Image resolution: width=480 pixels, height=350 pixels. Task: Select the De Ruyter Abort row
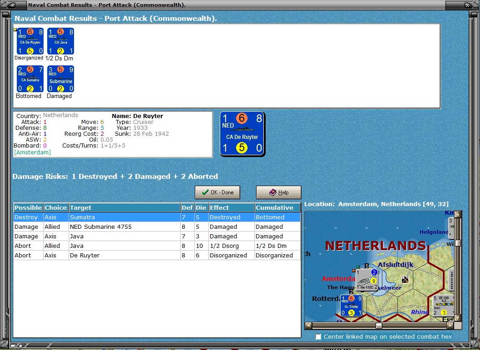pos(157,255)
